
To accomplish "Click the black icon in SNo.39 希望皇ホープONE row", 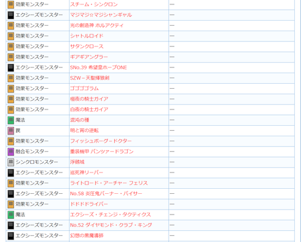I will (x=11, y=68).
